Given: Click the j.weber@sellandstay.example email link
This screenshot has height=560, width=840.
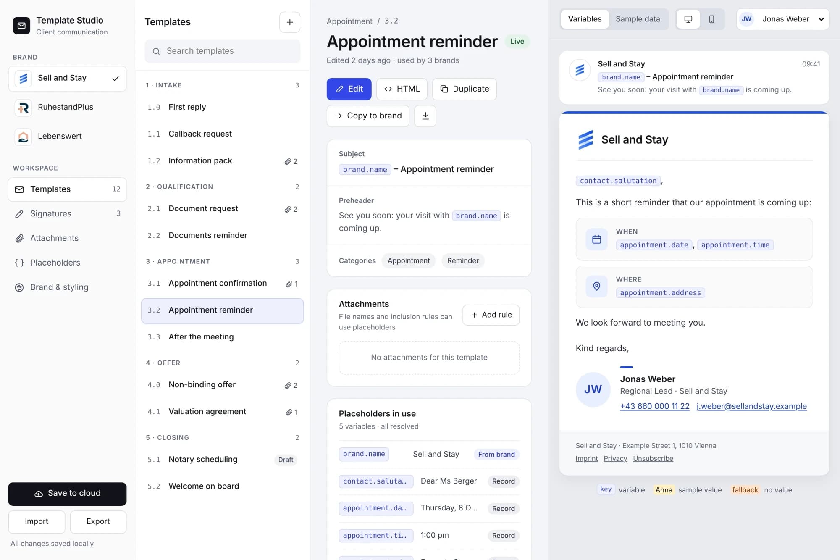Looking at the screenshot, I should point(751,406).
